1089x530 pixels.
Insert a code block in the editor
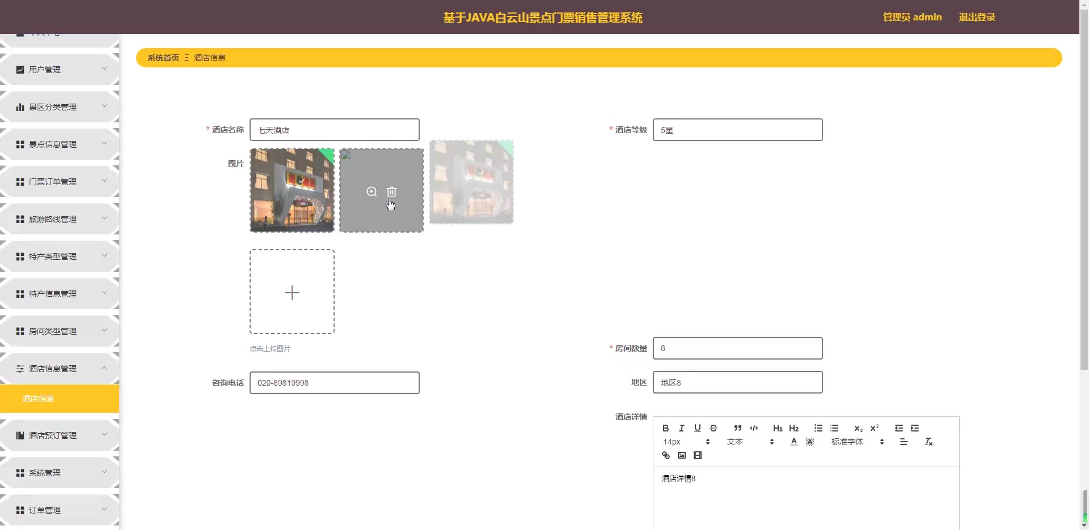(754, 428)
